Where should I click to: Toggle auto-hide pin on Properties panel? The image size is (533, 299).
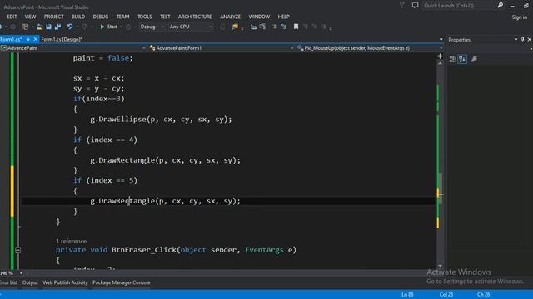click(523, 40)
